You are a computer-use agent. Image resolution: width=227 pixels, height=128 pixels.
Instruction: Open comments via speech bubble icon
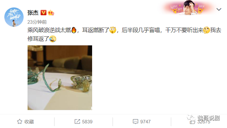136,122
